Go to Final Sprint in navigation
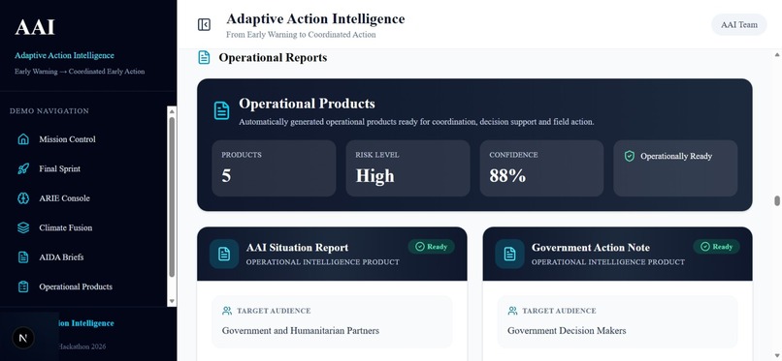The height and width of the screenshot is (361, 782). pyautogui.click(x=60, y=168)
